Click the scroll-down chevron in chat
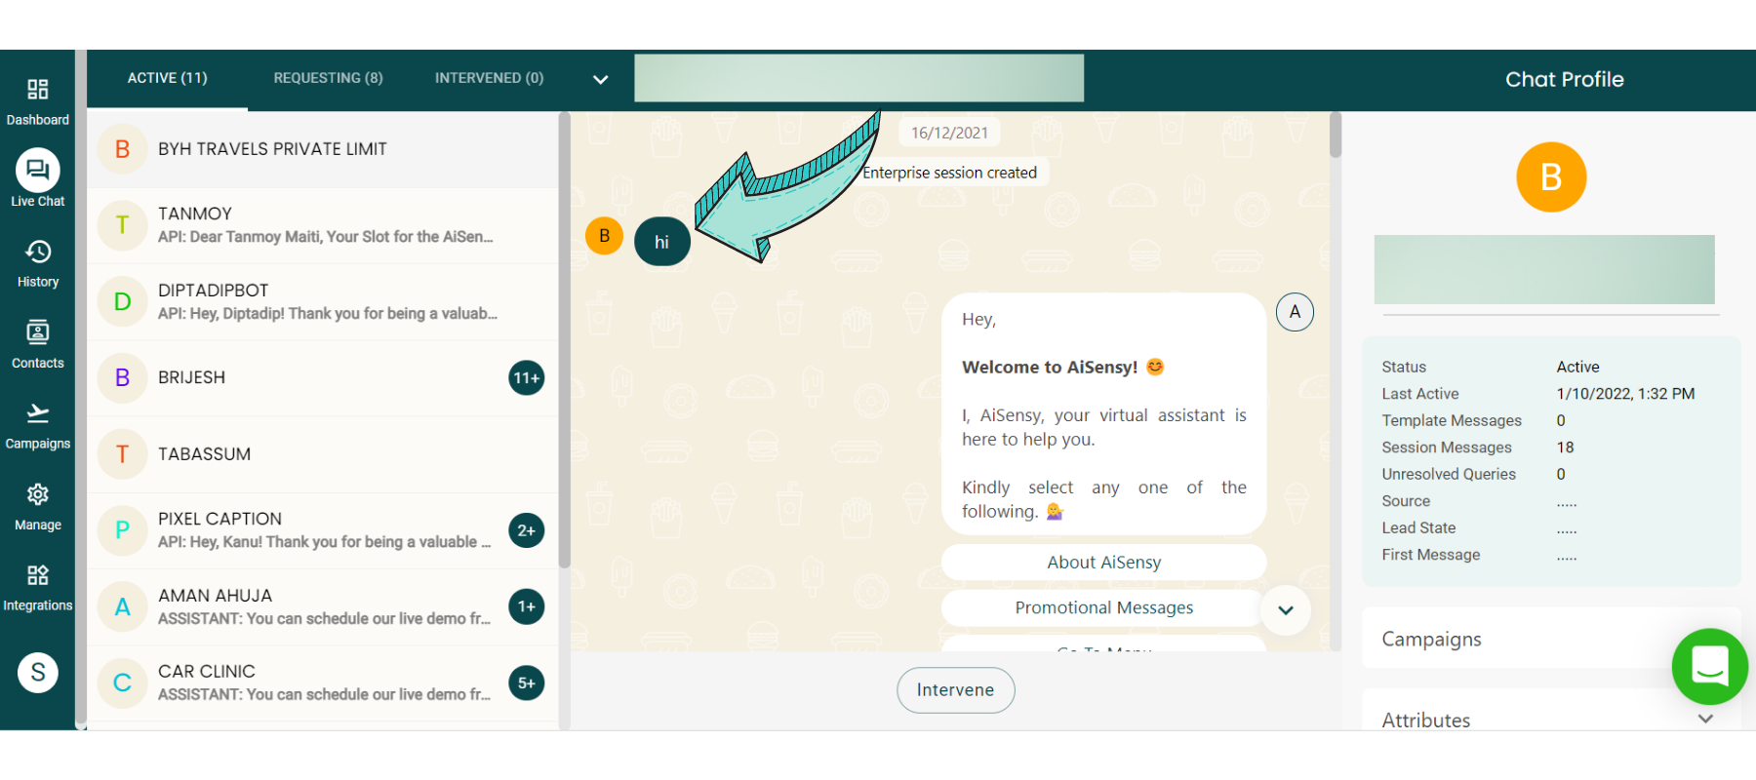The height and width of the screenshot is (780, 1756). [x=1286, y=610]
